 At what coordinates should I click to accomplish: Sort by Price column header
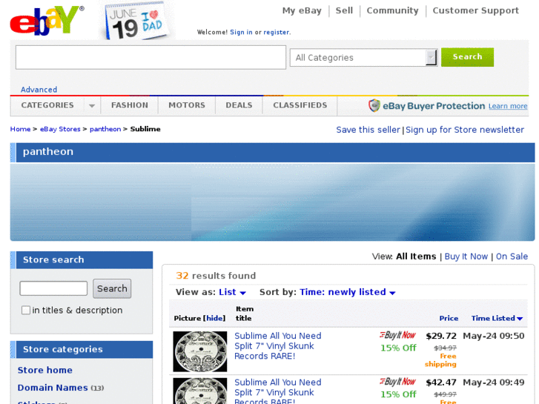click(x=449, y=319)
